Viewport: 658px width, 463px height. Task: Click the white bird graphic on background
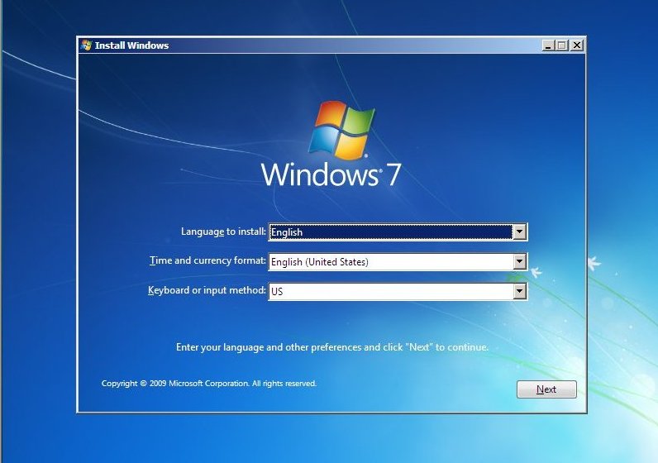593,264
